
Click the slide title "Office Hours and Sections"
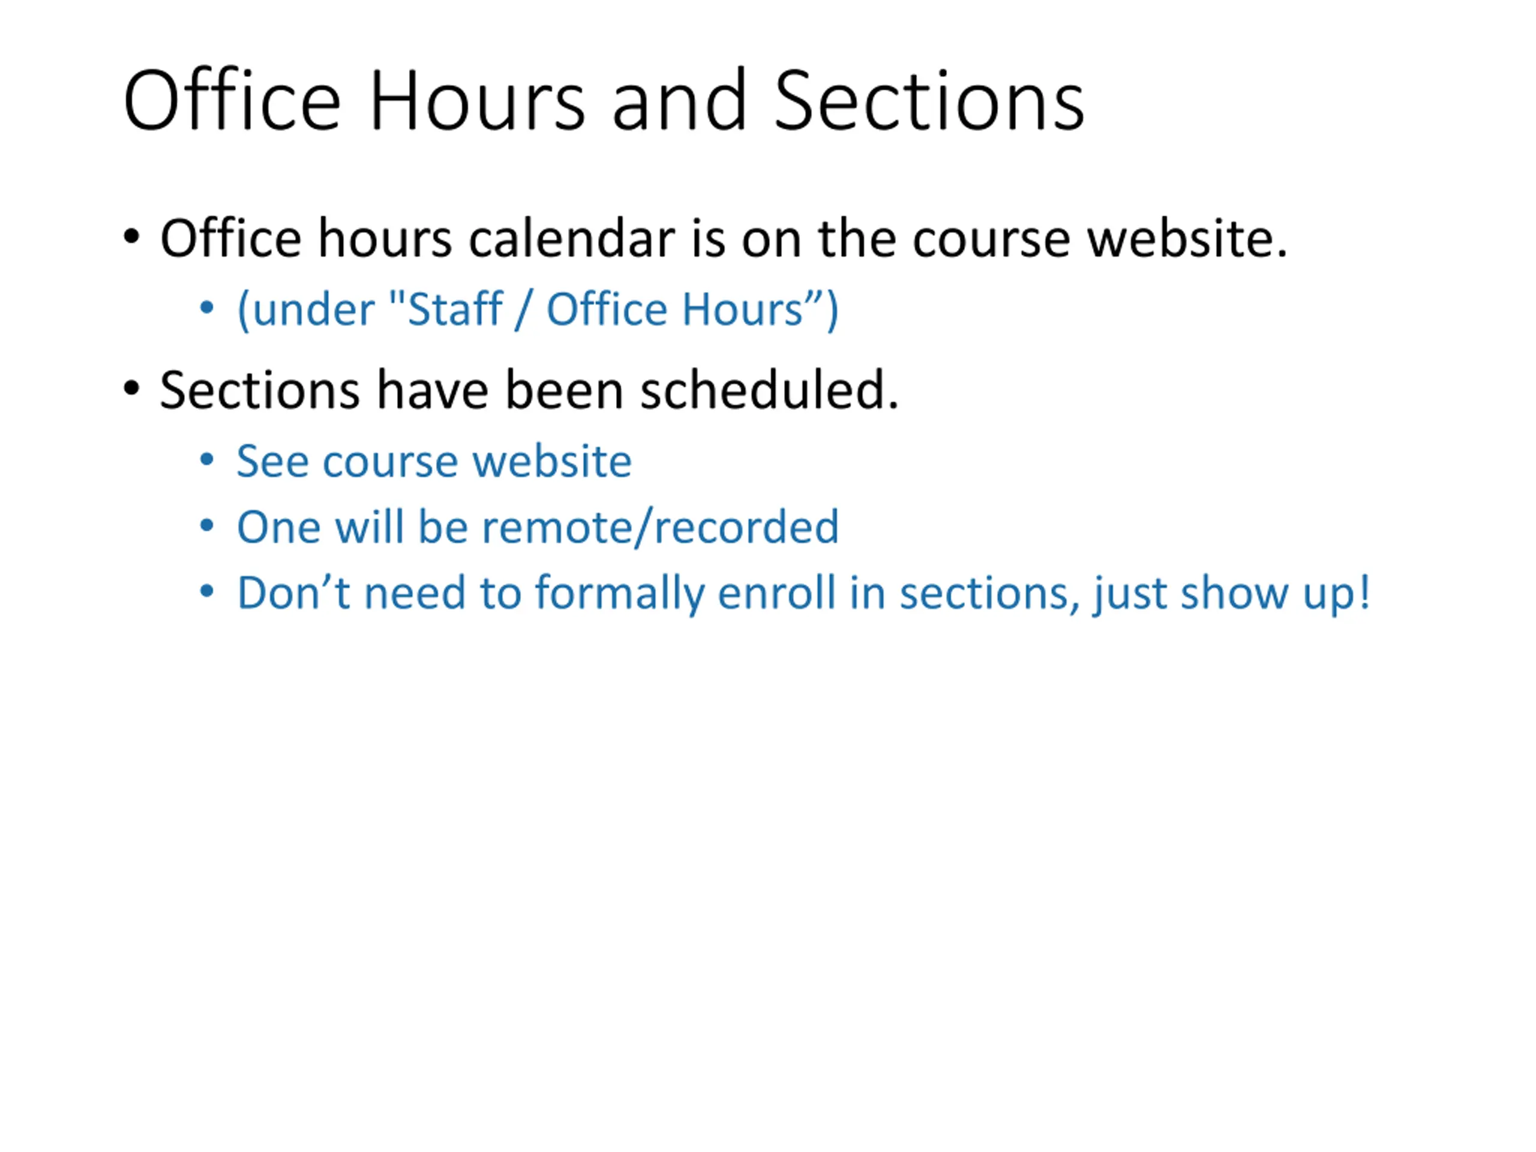coord(604,100)
